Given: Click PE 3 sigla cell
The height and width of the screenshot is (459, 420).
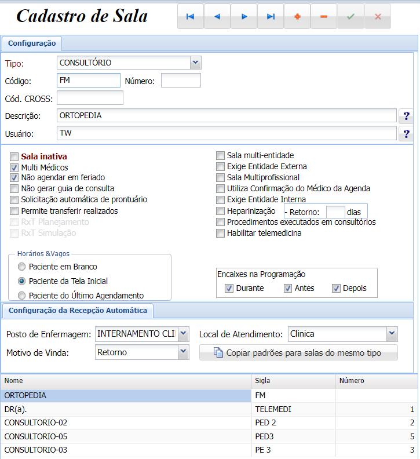Looking at the screenshot, I should pos(293,450).
